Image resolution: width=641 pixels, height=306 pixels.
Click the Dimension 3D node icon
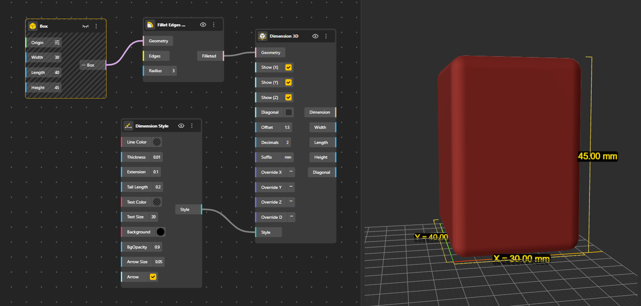click(x=262, y=36)
